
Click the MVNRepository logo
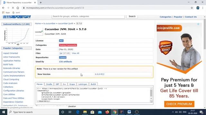tap(17, 17)
